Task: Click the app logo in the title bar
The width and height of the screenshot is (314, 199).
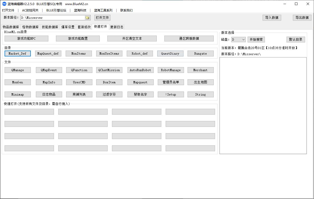Action: [4, 4]
